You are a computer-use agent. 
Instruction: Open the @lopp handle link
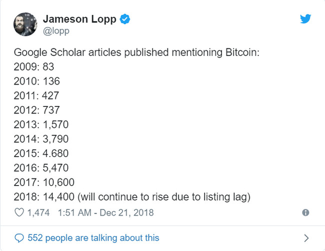[56, 31]
